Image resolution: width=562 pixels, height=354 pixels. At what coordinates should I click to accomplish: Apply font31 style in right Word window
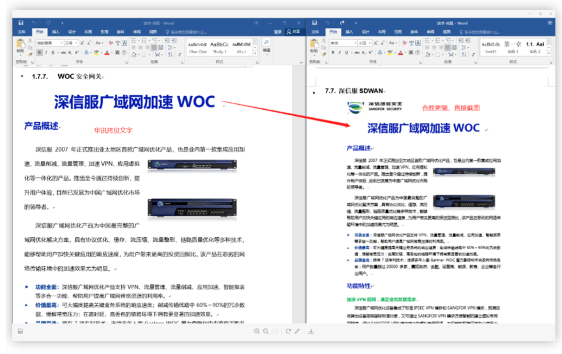tap(491, 48)
